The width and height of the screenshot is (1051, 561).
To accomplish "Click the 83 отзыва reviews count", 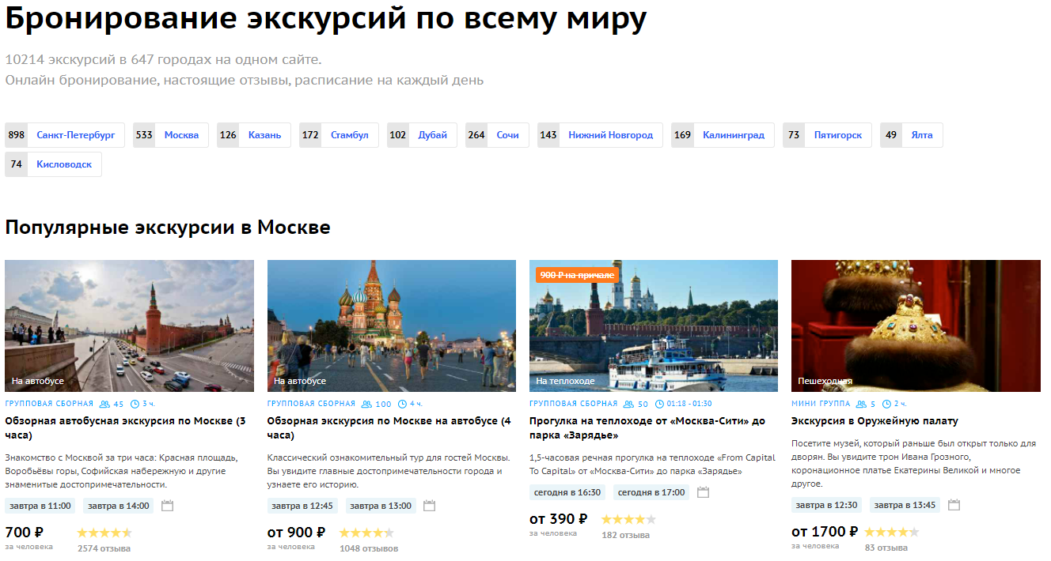I will point(886,548).
